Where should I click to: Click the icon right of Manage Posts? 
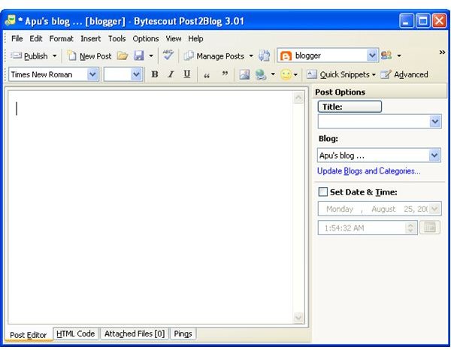(x=264, y=56)
